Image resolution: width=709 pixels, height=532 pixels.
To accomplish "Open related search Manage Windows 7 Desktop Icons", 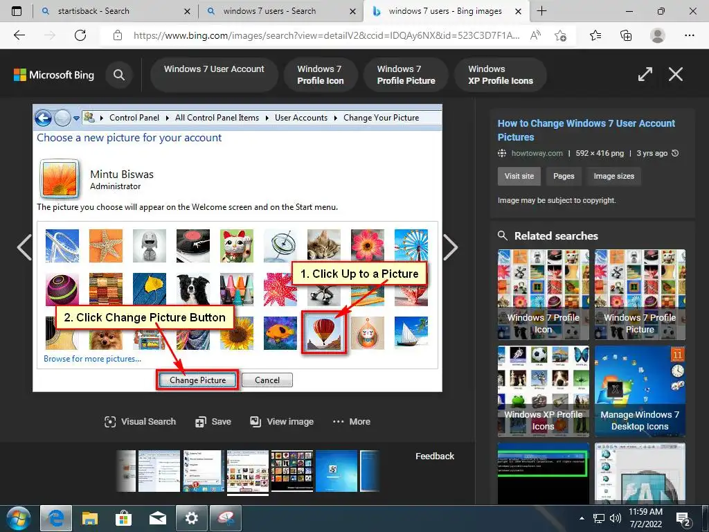I will [x=640, y=391].
